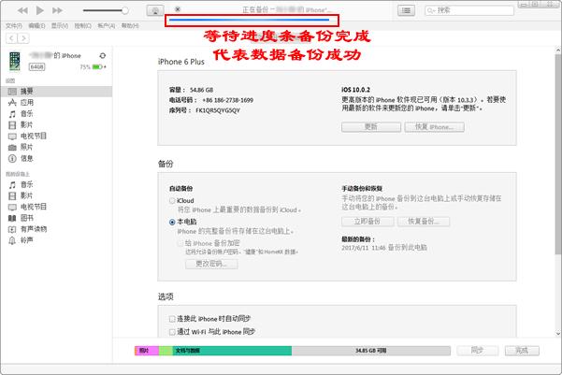
Task: Click the iPhone 6 Plus heading
Action: [181, 62]
